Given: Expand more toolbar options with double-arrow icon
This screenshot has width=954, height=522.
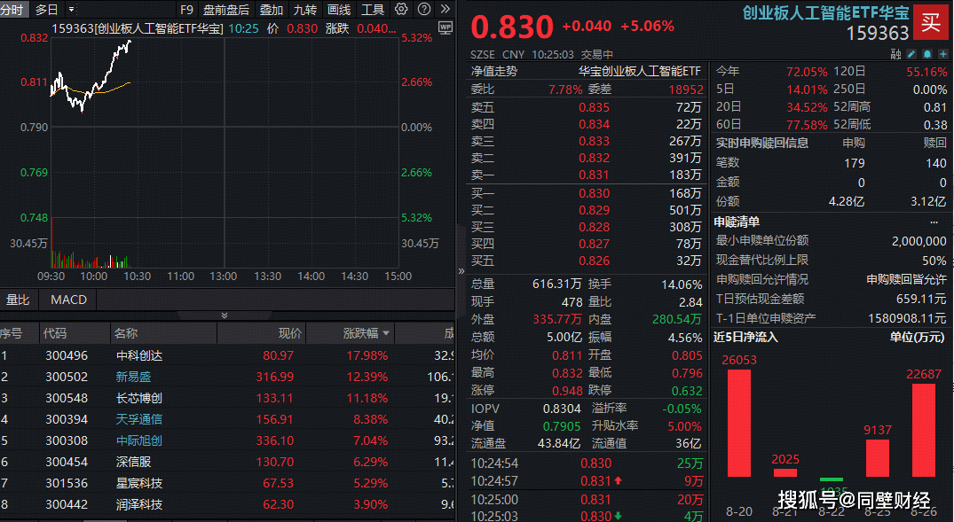Looking at the screenshot, I should [443, 10].
